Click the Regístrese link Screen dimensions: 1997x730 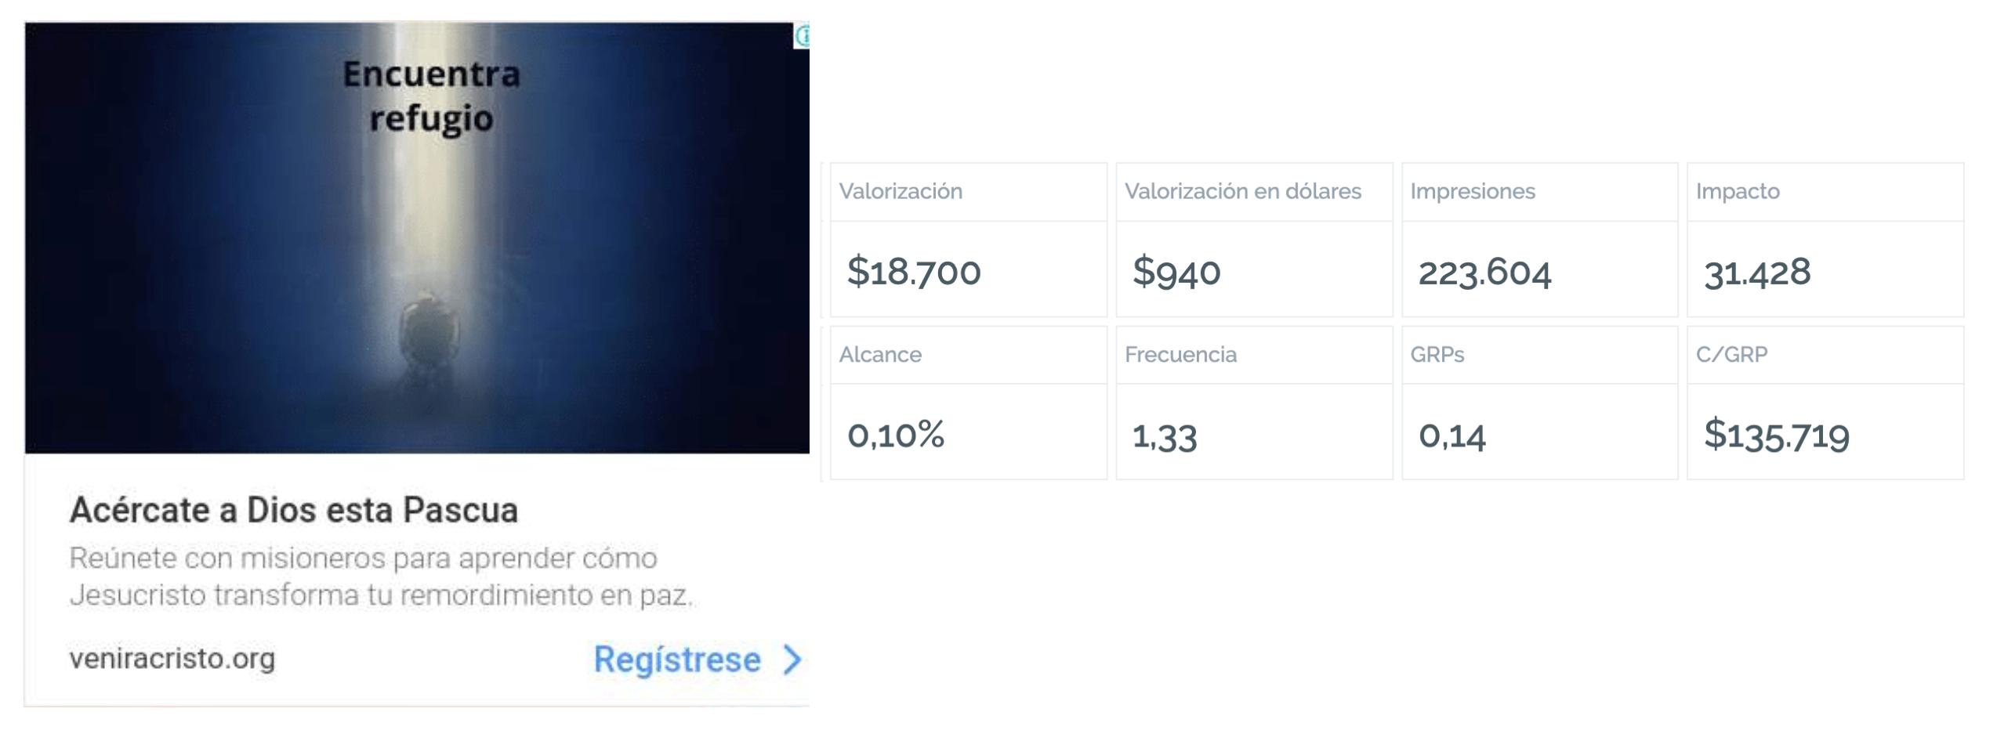[677, 660]
